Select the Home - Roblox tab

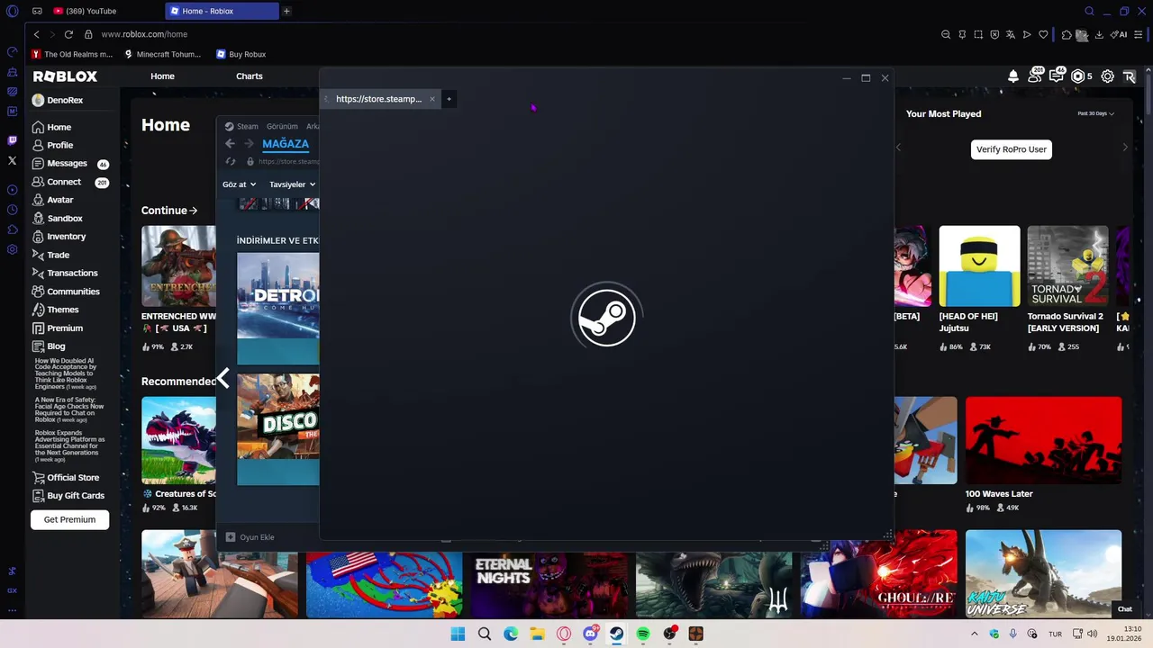[222, 11]
